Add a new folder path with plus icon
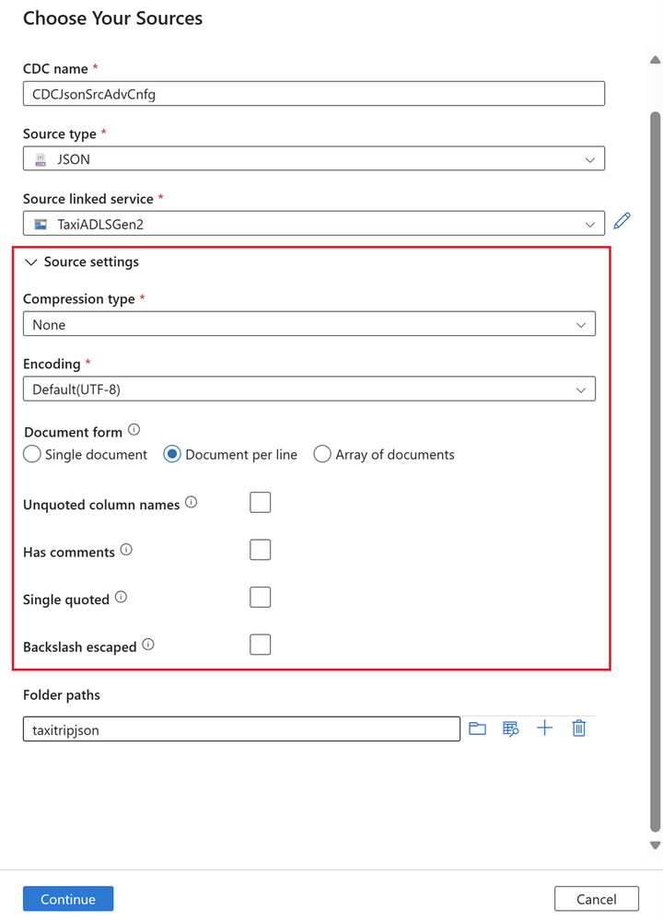Screen dimensions: 663x920 [544, 728]
